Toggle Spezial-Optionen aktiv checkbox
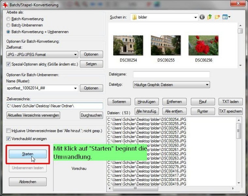 [8, 64]
